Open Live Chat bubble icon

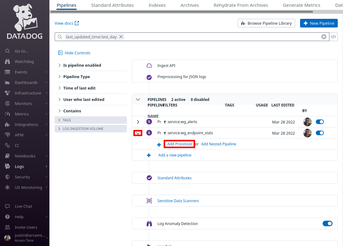pos(7,206)
